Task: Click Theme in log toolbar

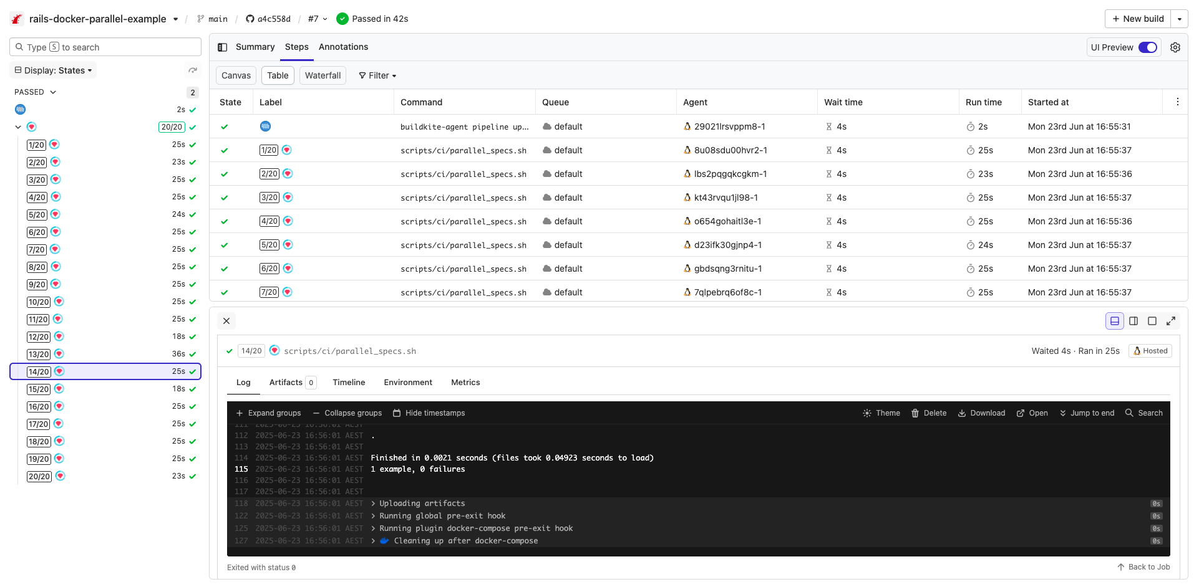Action: (x=881, y=413)
